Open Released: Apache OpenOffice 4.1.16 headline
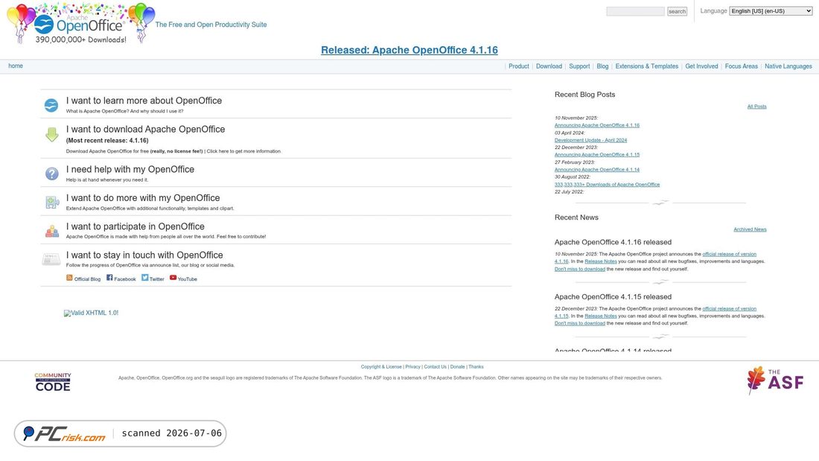819x461 pixels. click(x=409, y=50)
